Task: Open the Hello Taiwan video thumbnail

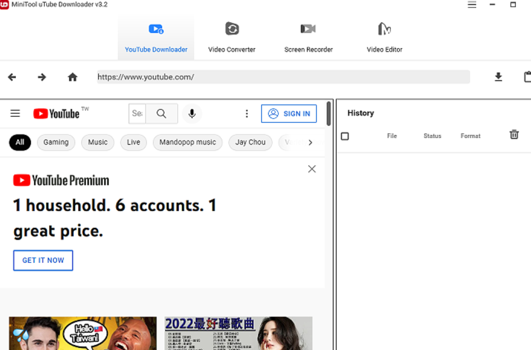Action: pos(83,333)
